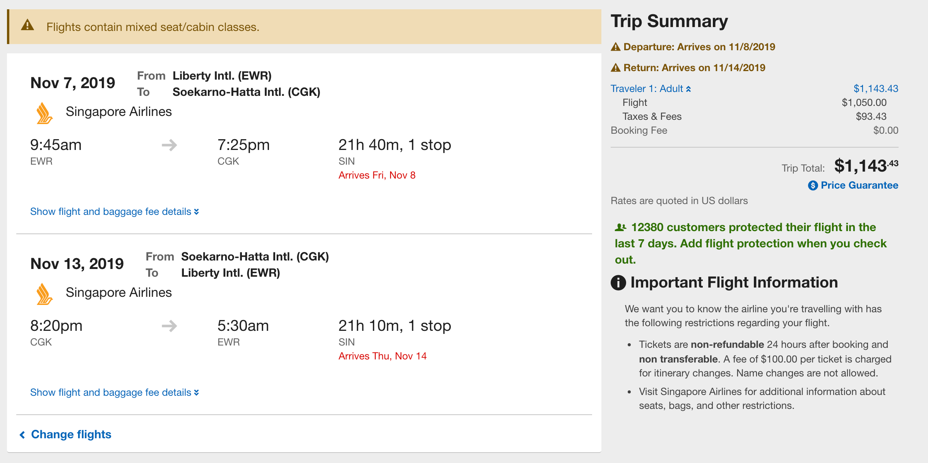Image resolution: width=928 pixels, height=463 pixels.
Task: Click the Important Flight Information info icon
Action: tap(618, 283)
